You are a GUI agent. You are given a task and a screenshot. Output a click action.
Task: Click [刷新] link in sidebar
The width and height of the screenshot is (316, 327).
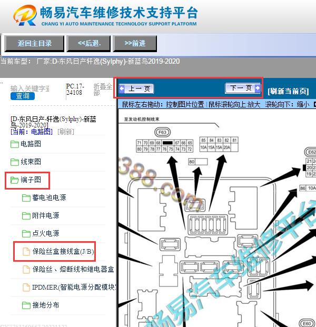tap(65, 132)
